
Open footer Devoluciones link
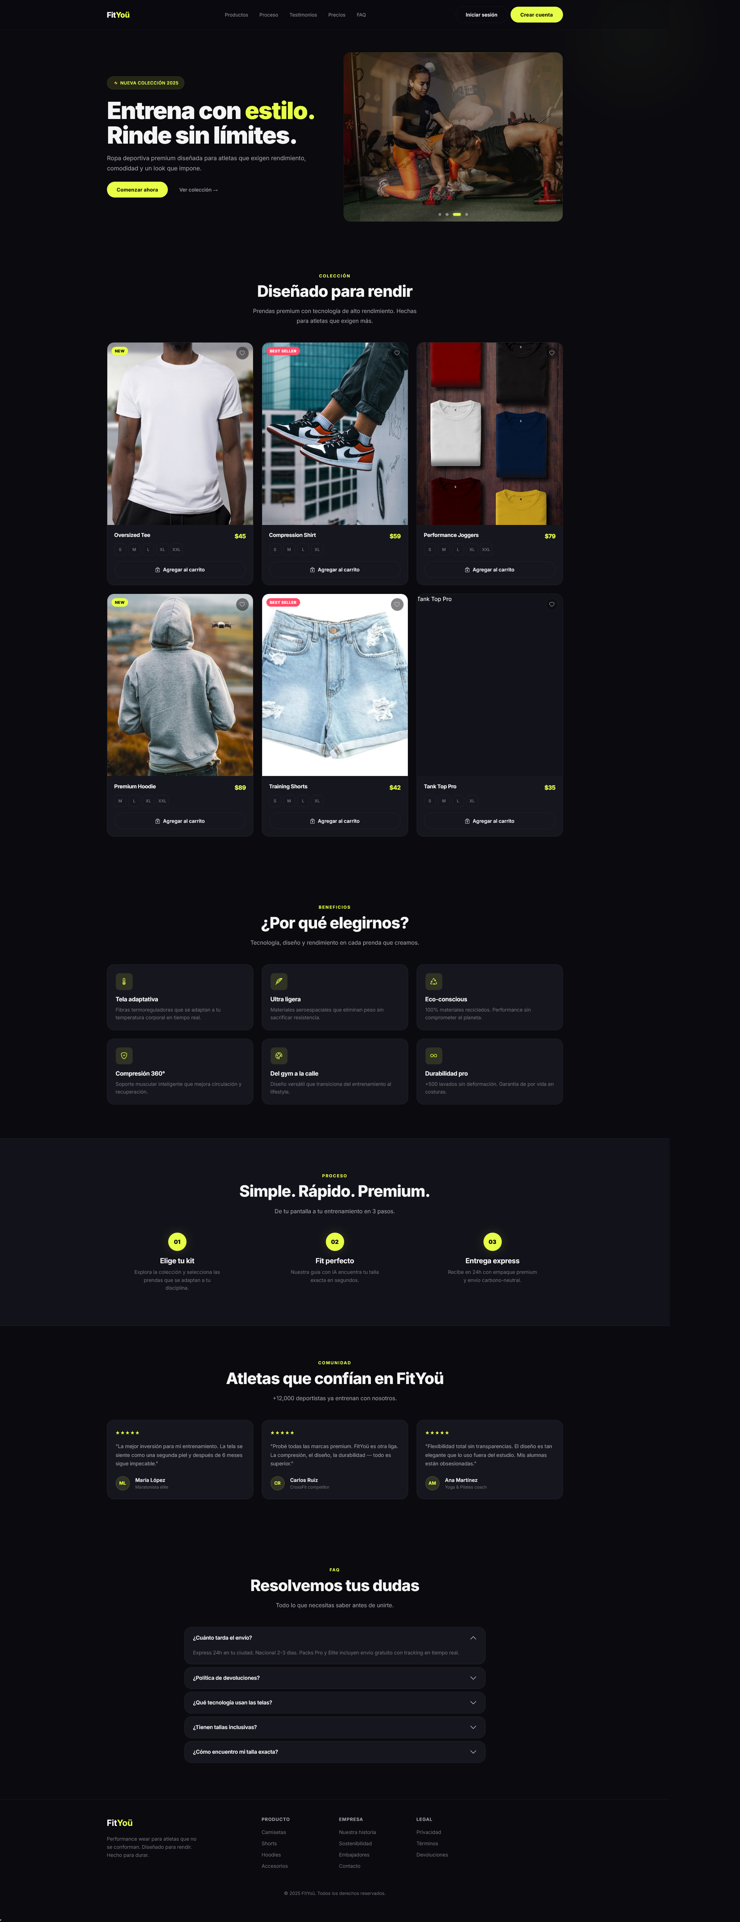click(x=432, y=1855)
